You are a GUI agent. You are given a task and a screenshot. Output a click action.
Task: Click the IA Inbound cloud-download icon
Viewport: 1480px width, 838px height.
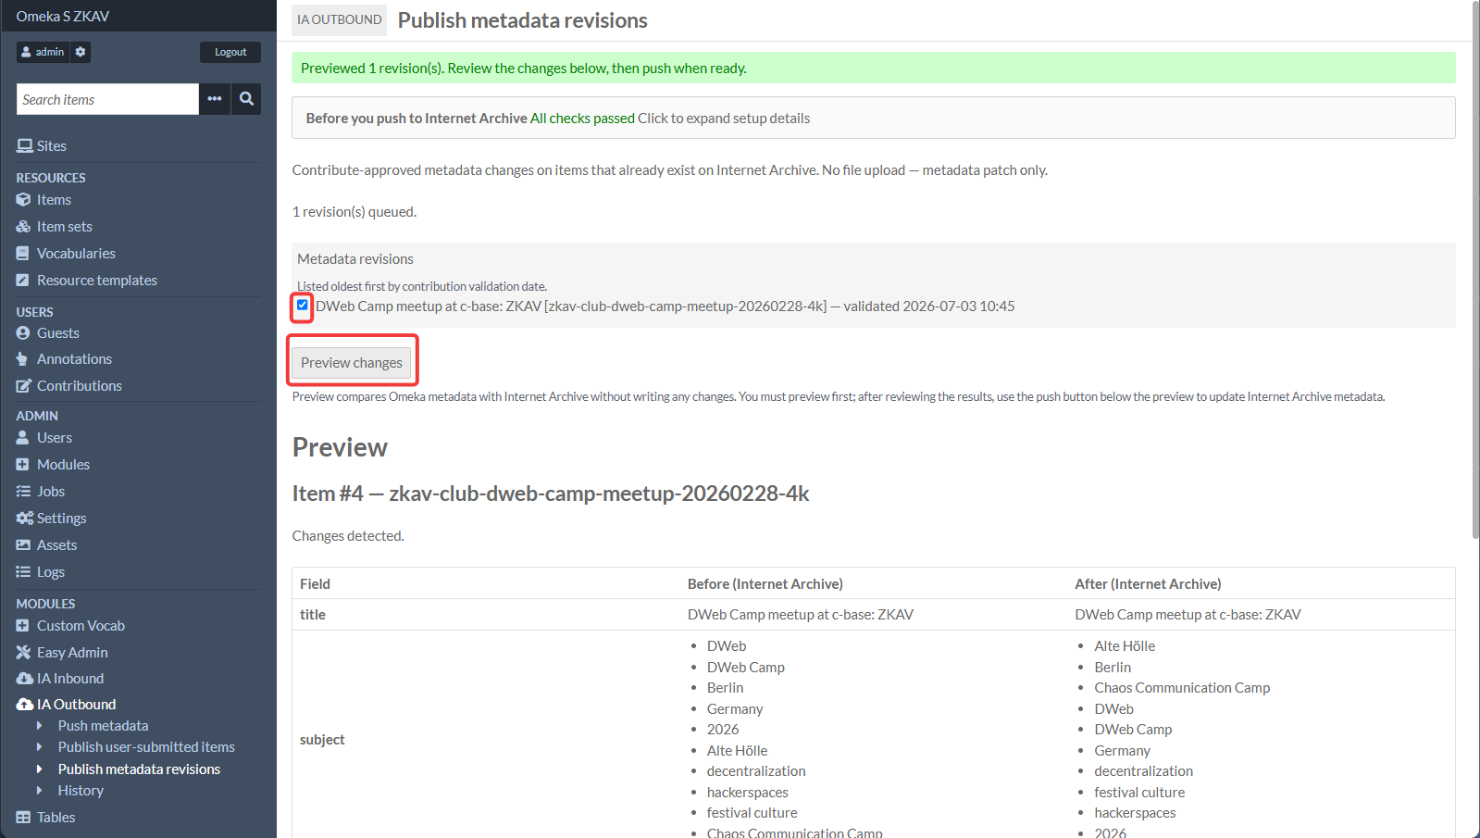(x=25, y=678)
